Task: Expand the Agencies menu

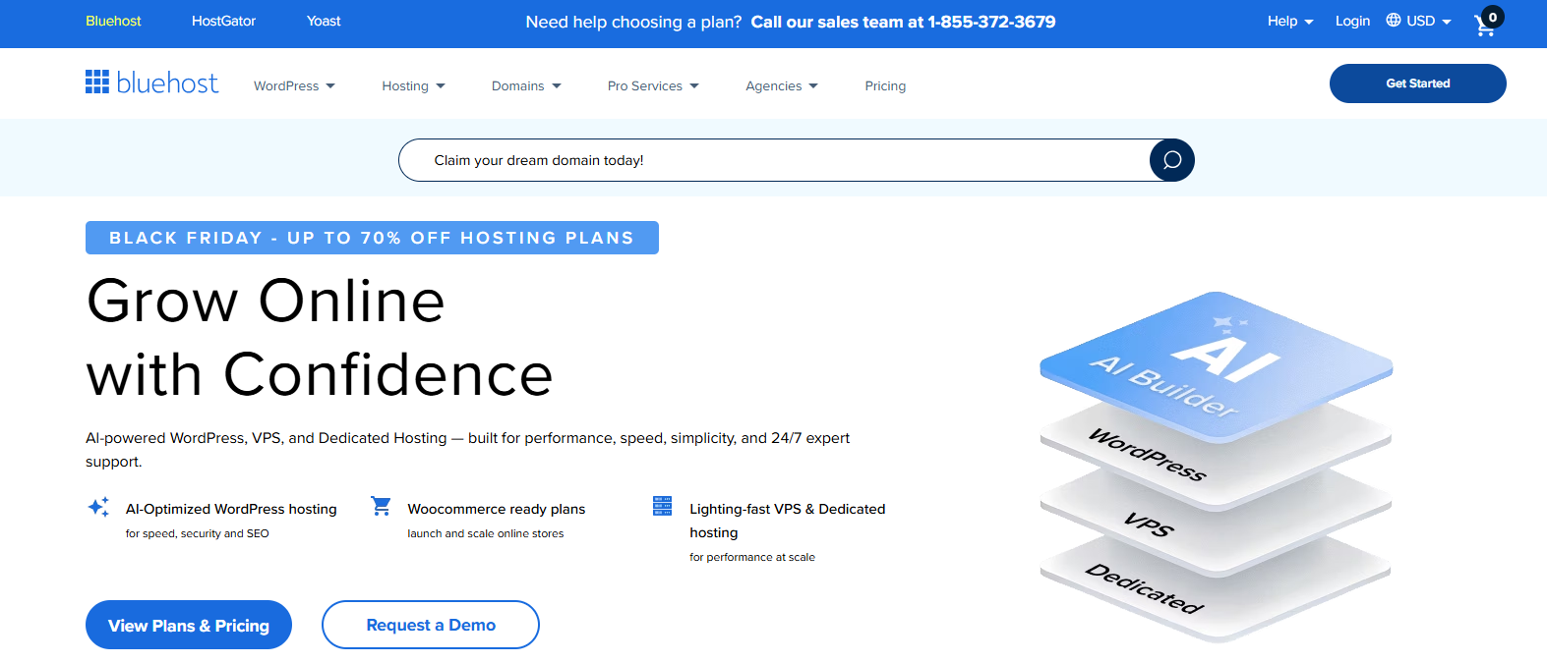Action: (781, 85)
